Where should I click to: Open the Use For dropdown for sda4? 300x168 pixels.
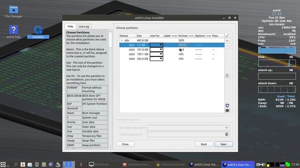pos(156,59)
